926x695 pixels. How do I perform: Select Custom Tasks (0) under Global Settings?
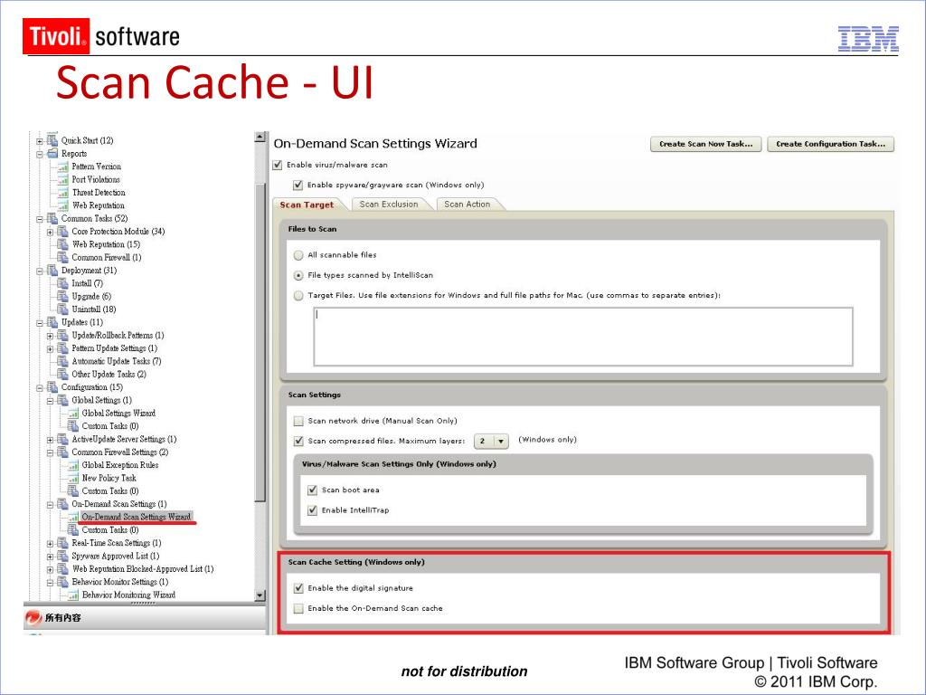tap(109, 426)
